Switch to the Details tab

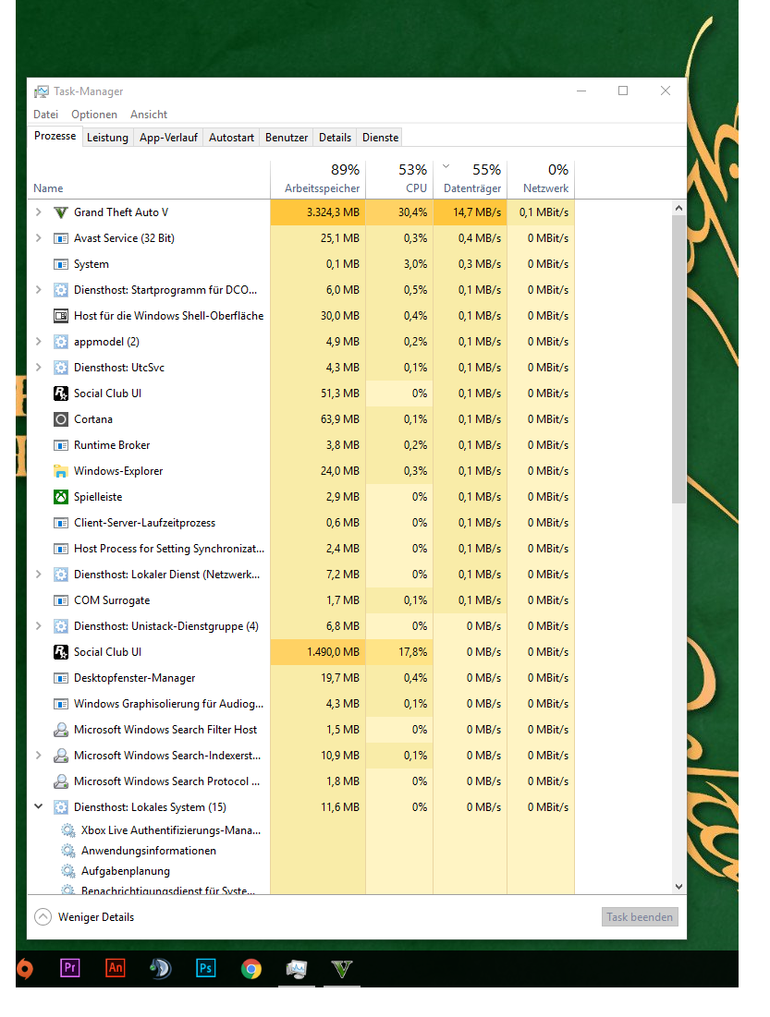pos(335,138)
